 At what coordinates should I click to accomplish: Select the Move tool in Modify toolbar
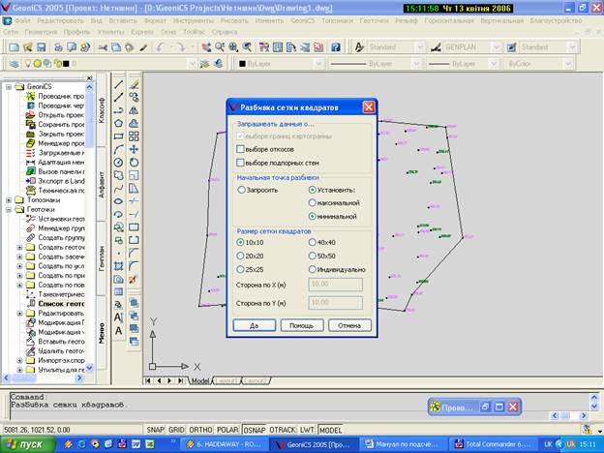[x=134, y=149]
